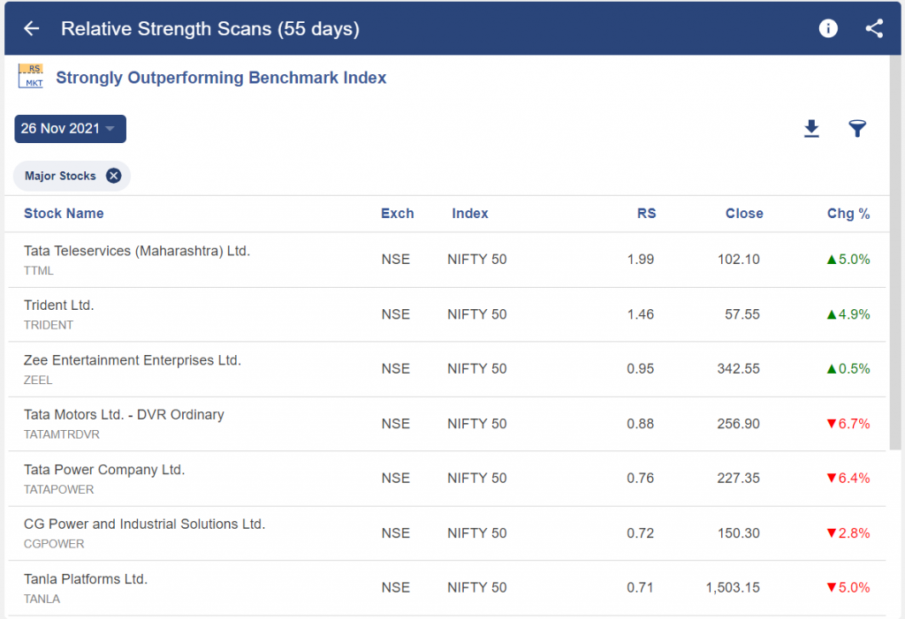905x619 pixels.
Task: Click Trident change 4.9%
Action: pyautogui.click(x=848, y=314)
